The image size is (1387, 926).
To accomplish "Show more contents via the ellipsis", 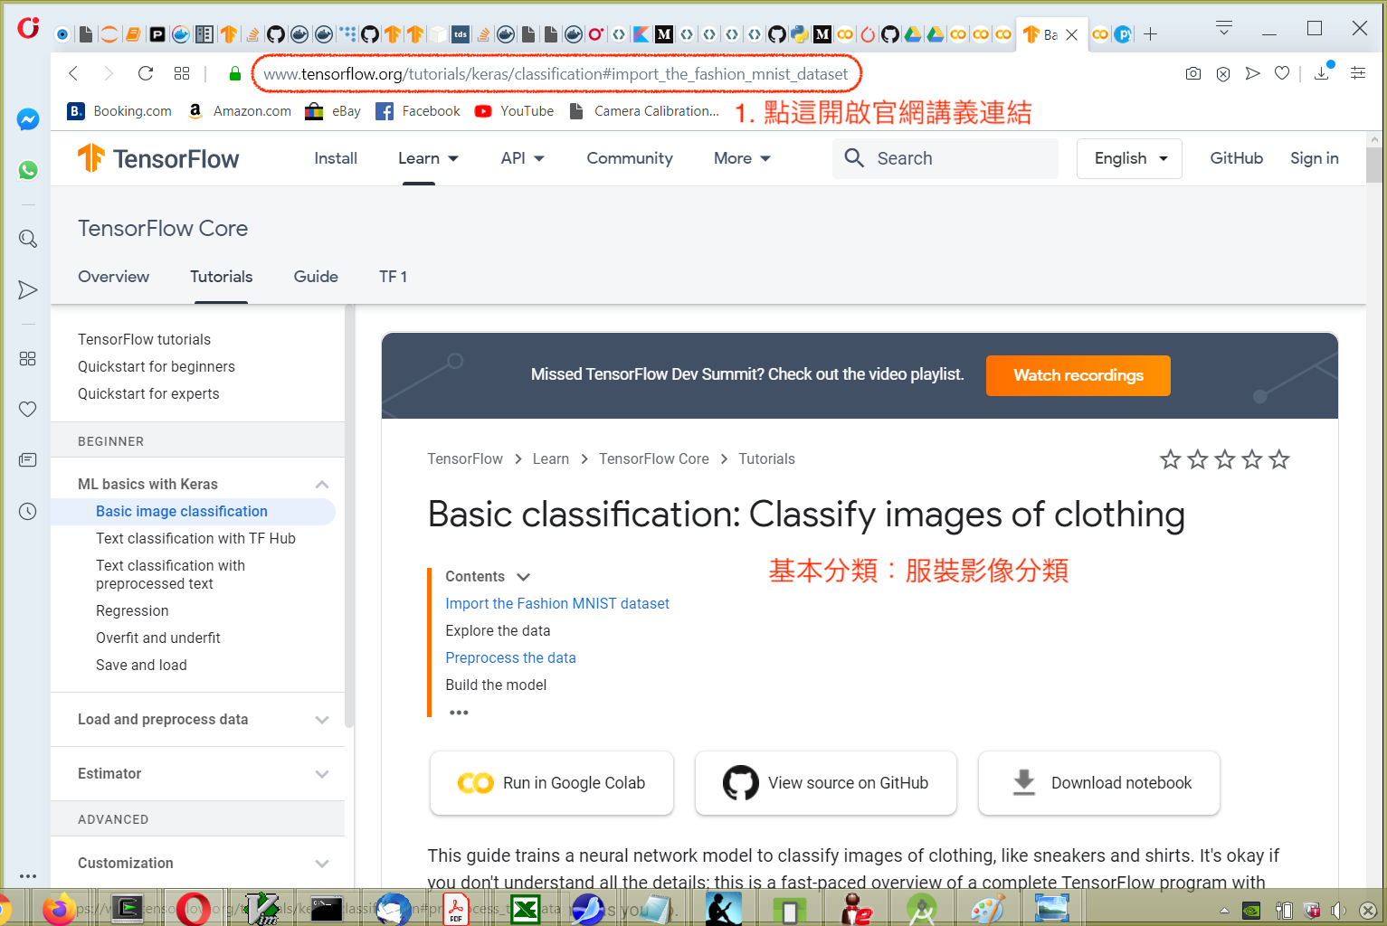I will tap(460, 713).
